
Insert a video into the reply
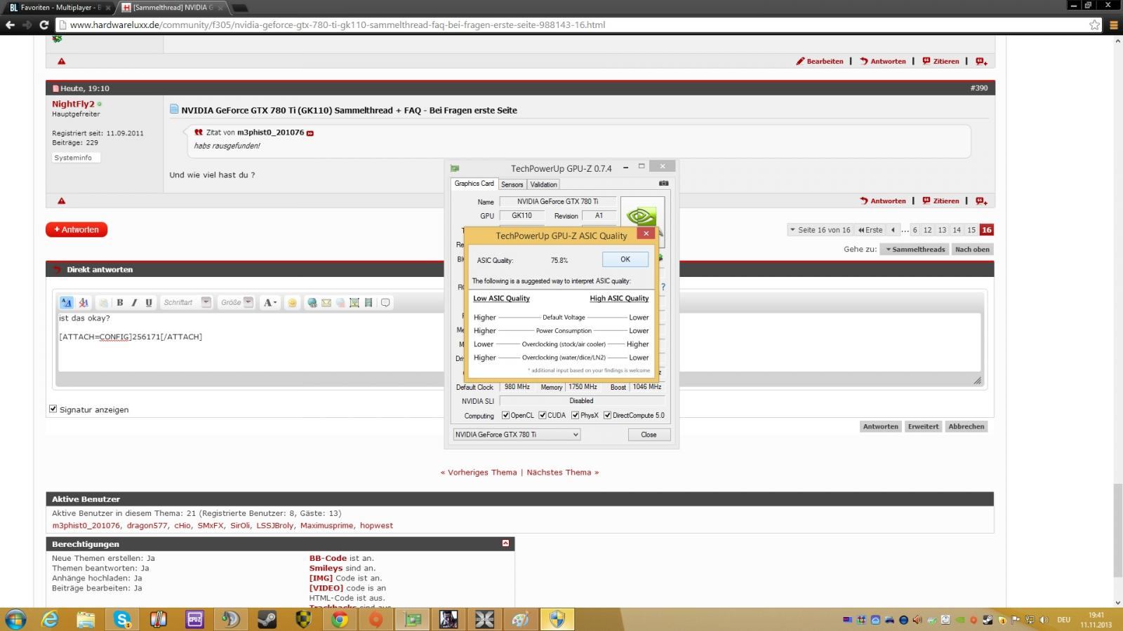[x=368, y=303]
